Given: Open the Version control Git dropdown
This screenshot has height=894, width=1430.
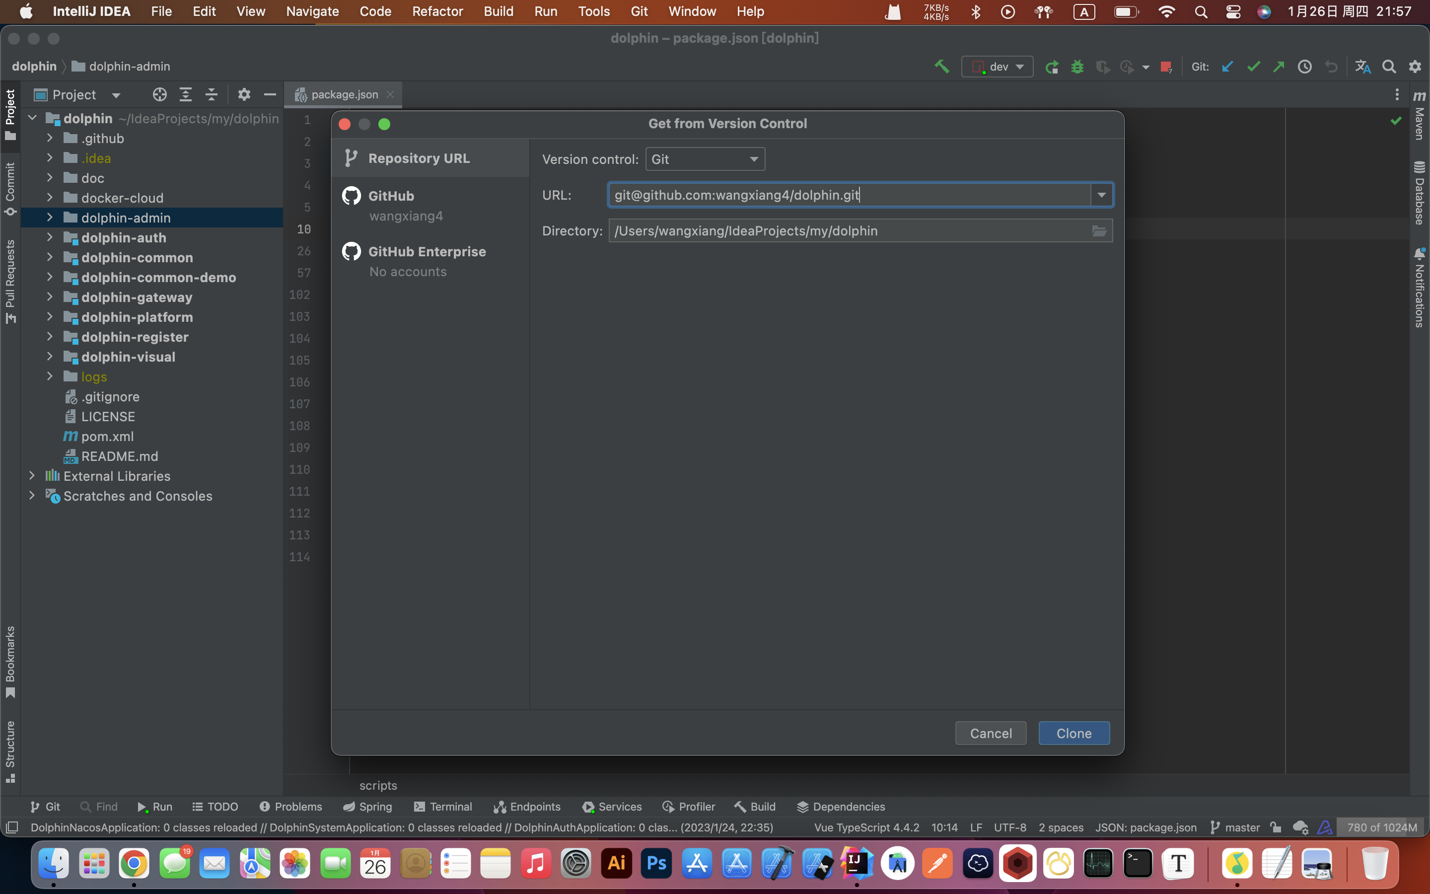Looking at the screenshot, I should pyautogui.click(x=705, y=159).
